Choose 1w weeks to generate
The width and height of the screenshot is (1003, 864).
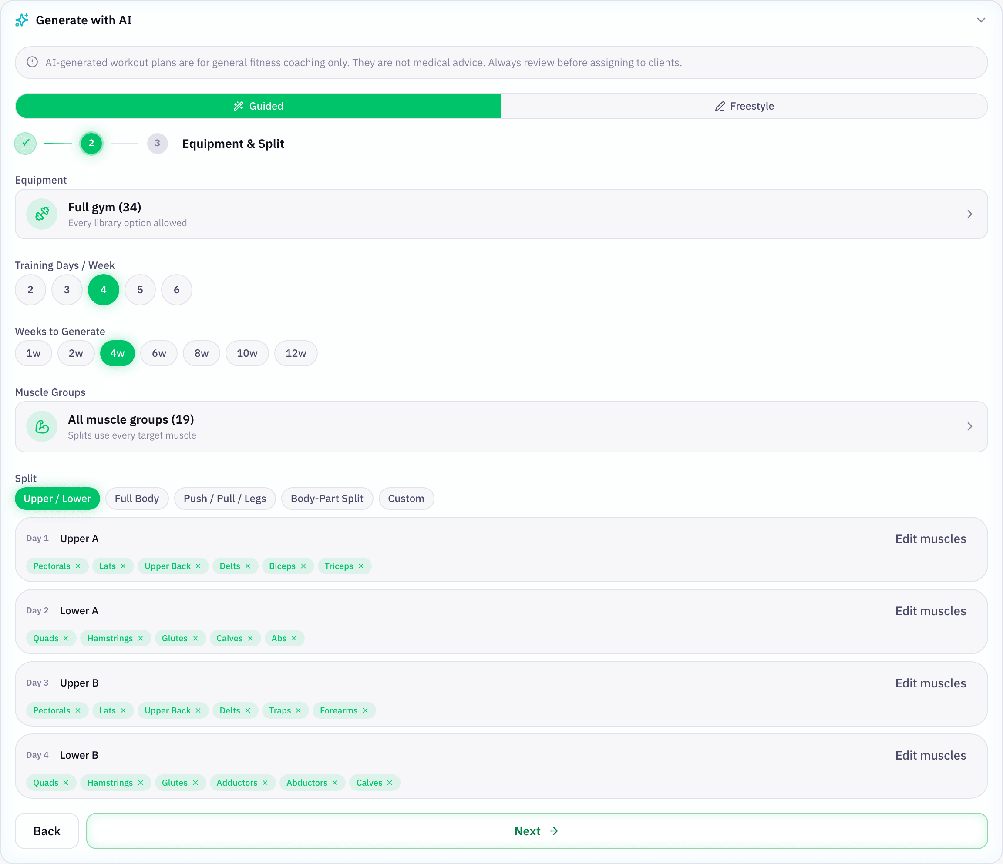[x=34, y=353]
